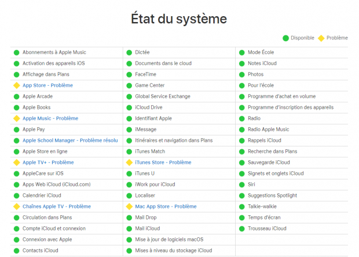Select the Temps d'écran entry
Viewport: 359px width, 257px height.
264,218
